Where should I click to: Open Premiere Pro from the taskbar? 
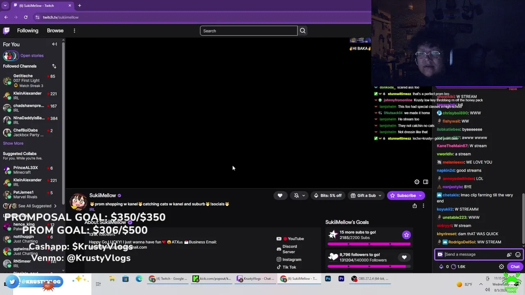(341, 279)
